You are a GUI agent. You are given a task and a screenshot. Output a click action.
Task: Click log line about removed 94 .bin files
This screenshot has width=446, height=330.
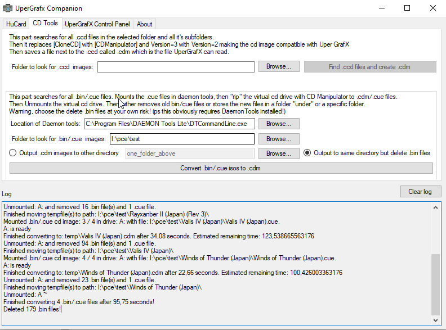(x=79, y=243)
